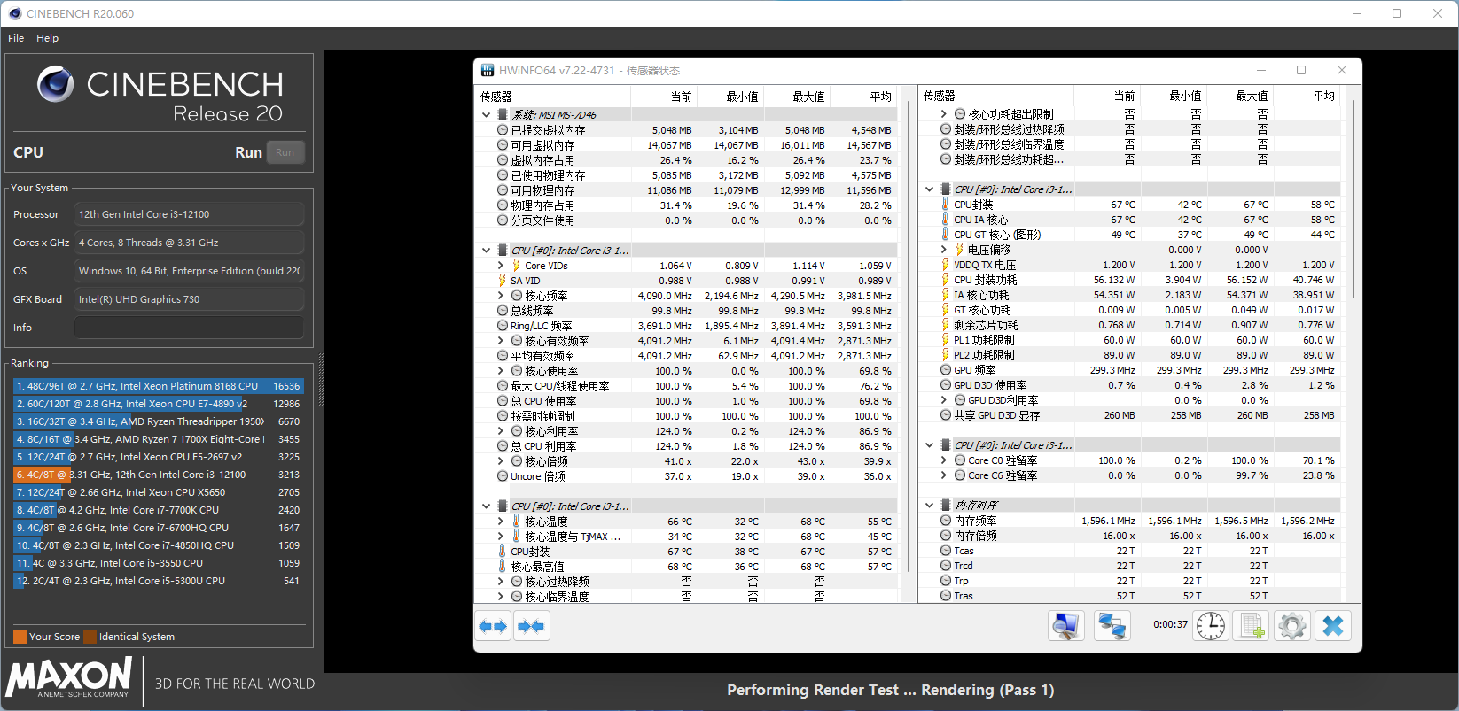Viewport: 1459px width, 711px height.
Task: Open the Help menu in Cinebench
Action: click(x=47, y=38)
